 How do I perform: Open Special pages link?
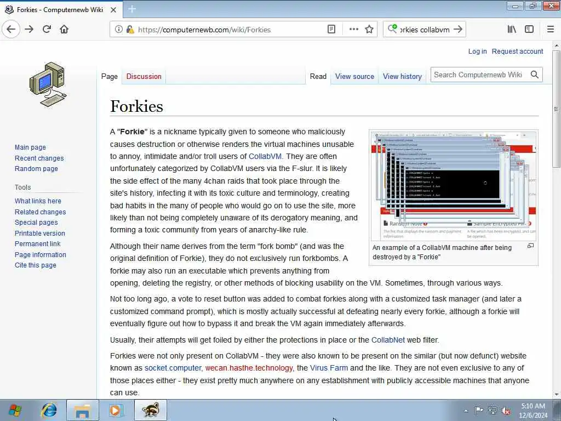click(36, 223)
